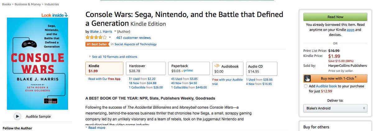The height and width of the screenshot is (131, 373).
Task: Select the Paperback format tab
Action: click(x=189, y=68)
